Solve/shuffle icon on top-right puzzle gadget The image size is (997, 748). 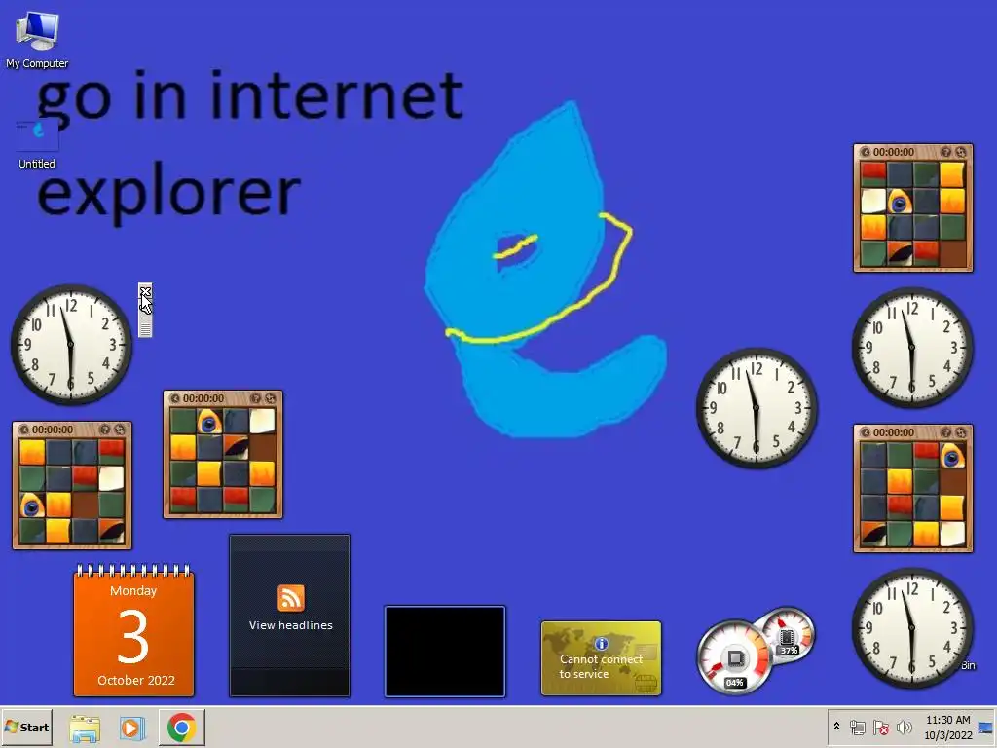tap(960, 152)
